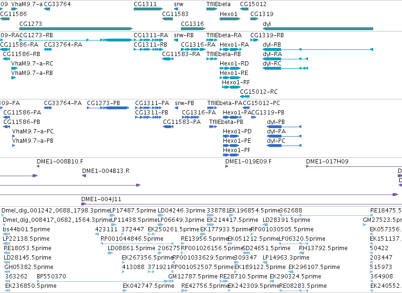Click the CG33764 gene arrow
The height and width of the screenshot is (293, 402).
47,9
